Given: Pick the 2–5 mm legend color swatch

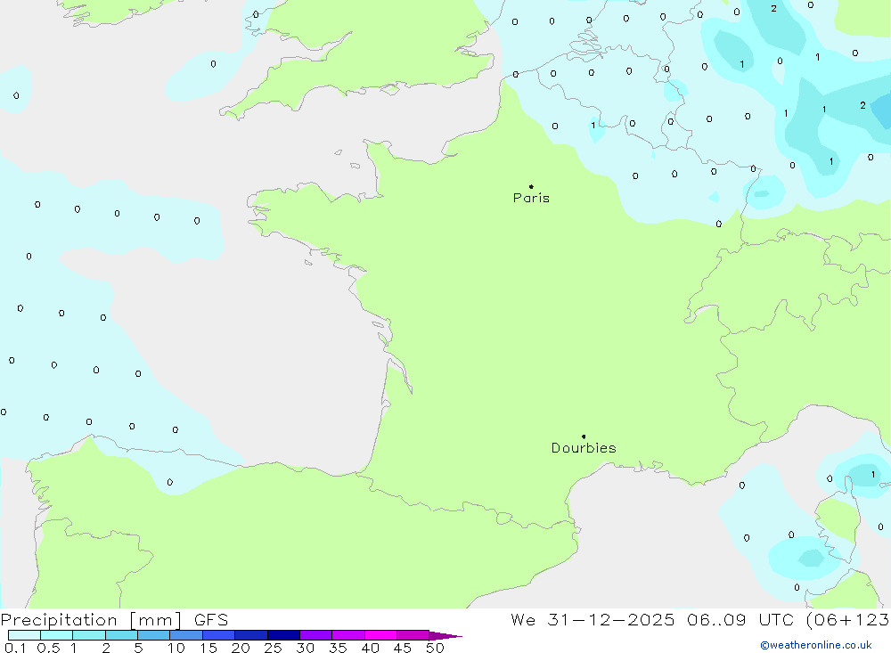Looking at the screenshot, I should point(121,635).
